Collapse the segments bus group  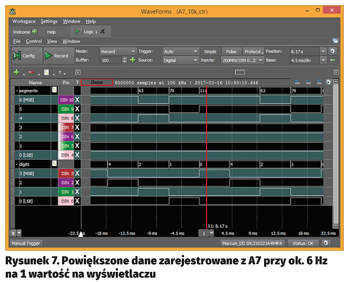(17, 91)
